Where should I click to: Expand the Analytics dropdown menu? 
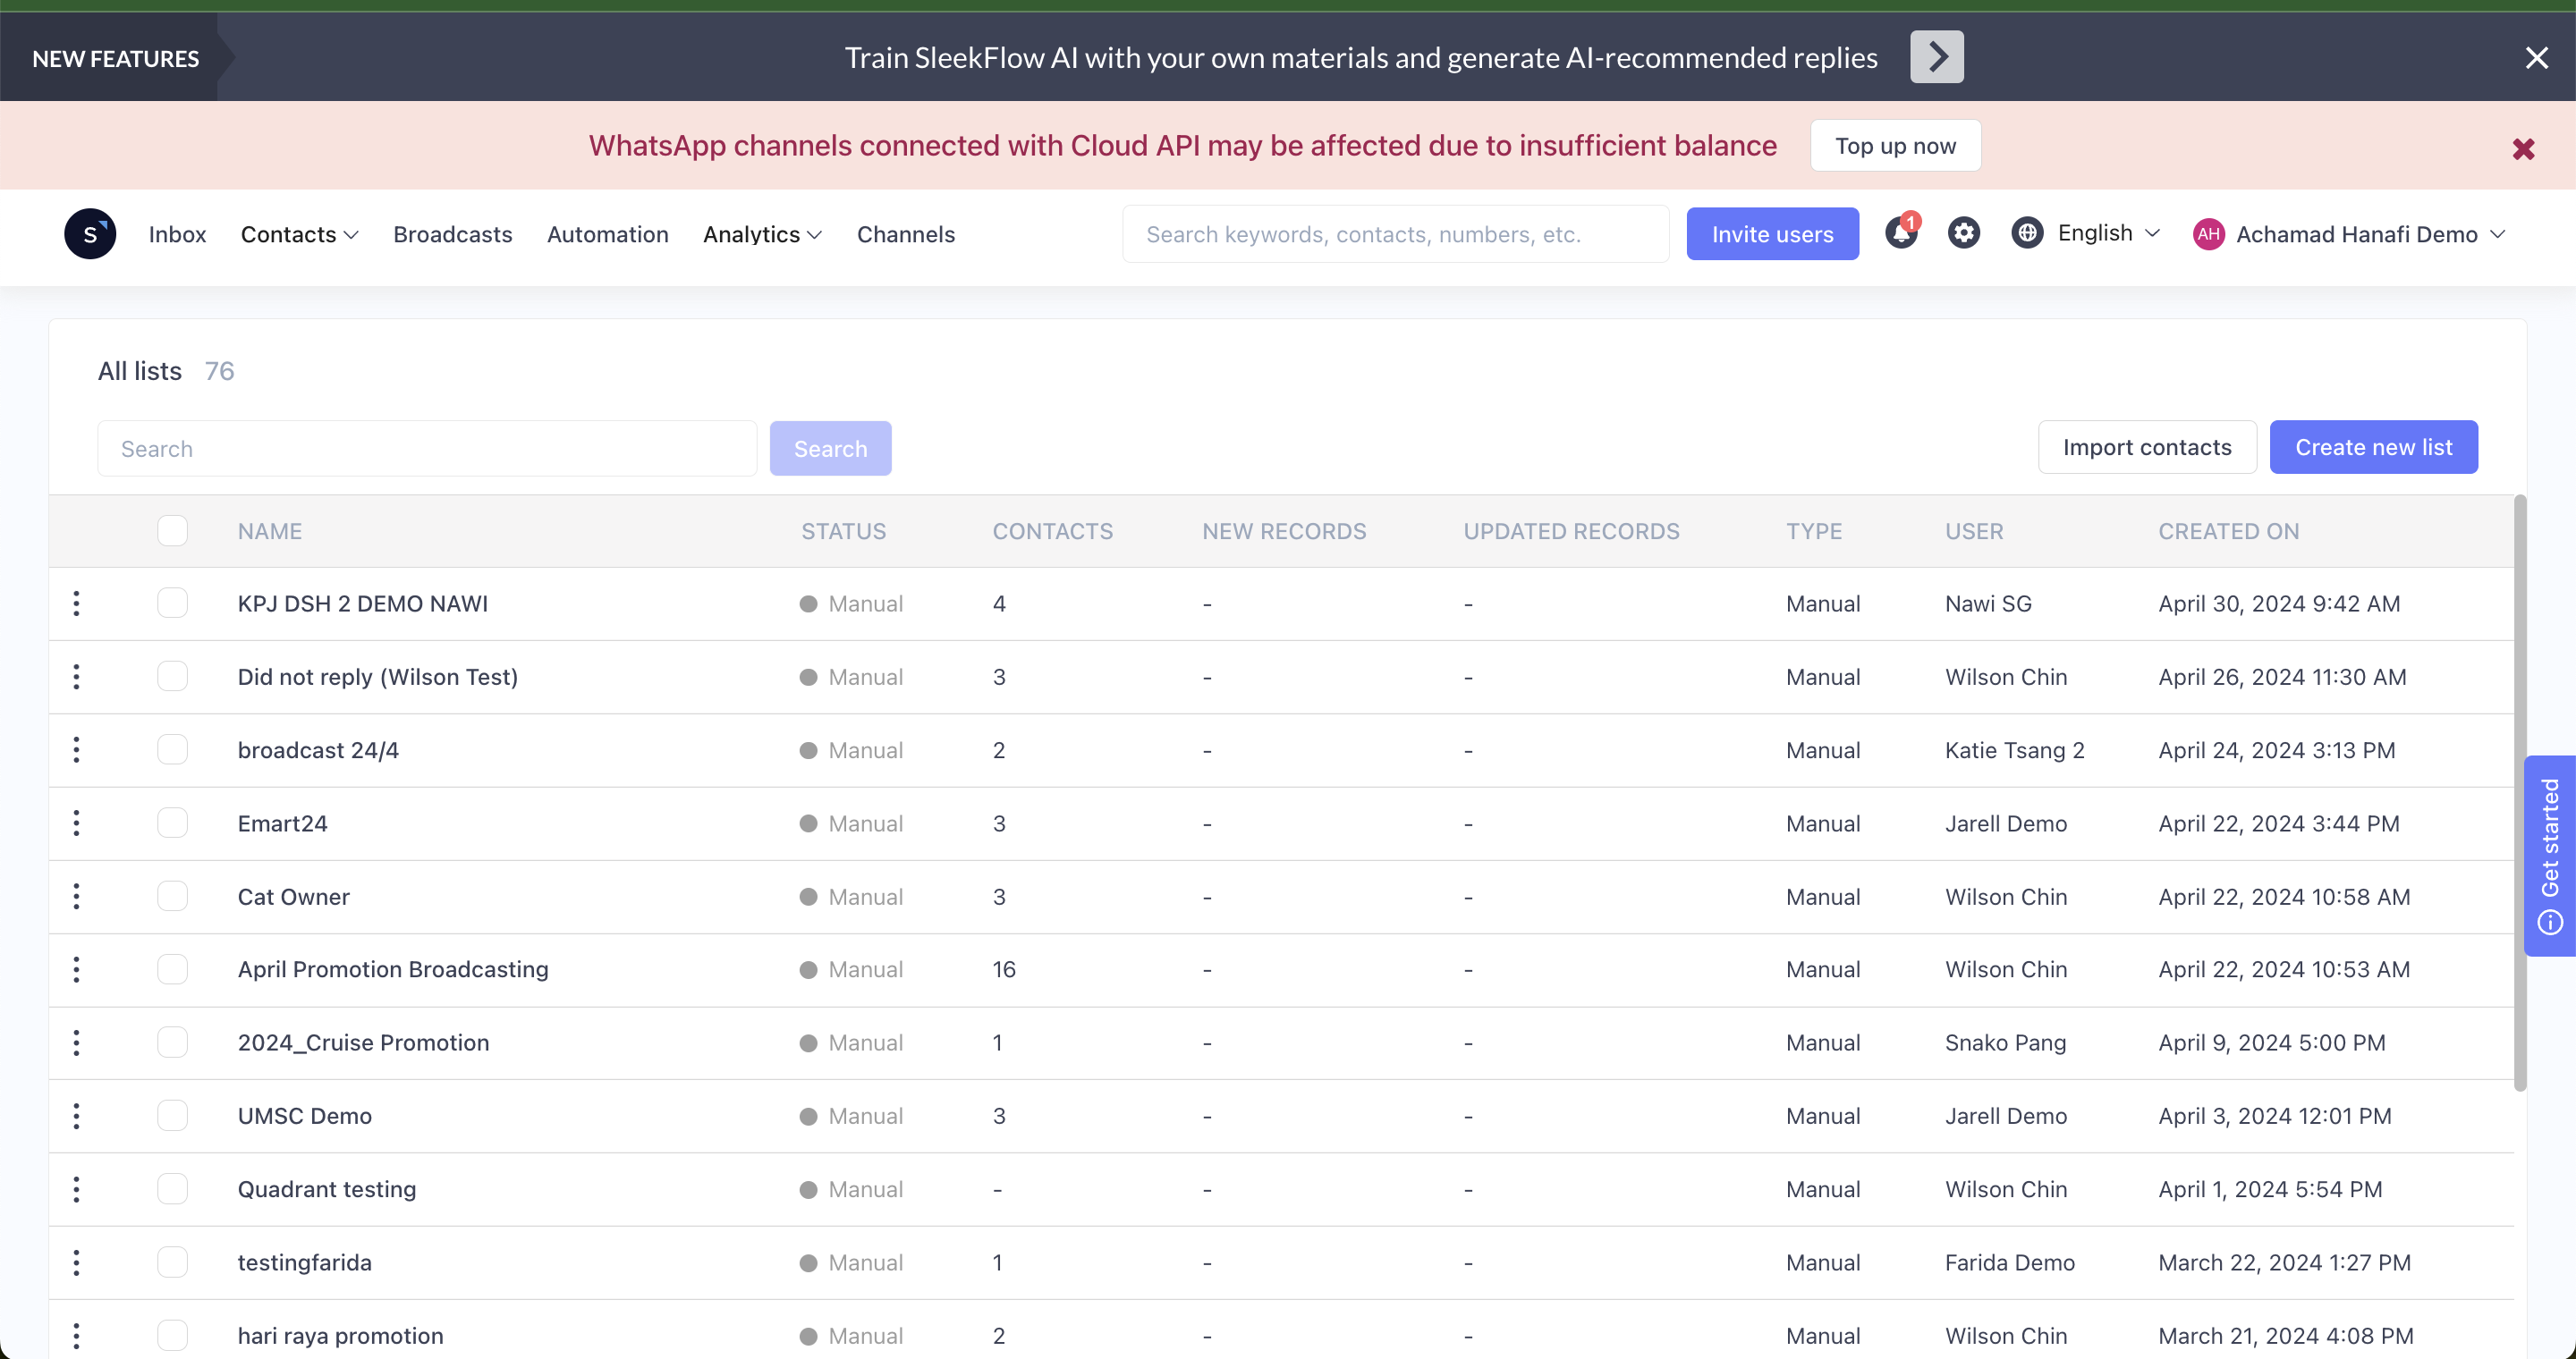(x=761, y=235)
